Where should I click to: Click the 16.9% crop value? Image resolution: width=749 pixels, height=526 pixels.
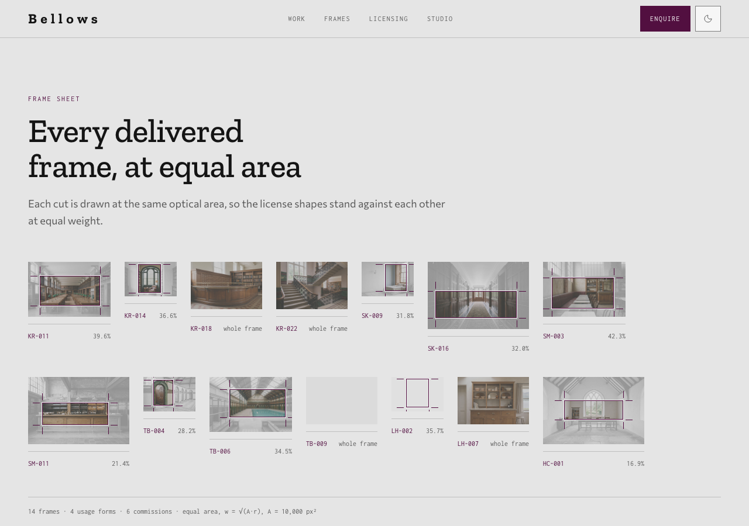click(635, 463)
